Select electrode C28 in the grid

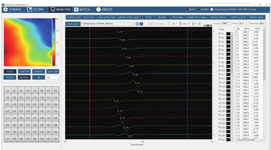[28, 111]
